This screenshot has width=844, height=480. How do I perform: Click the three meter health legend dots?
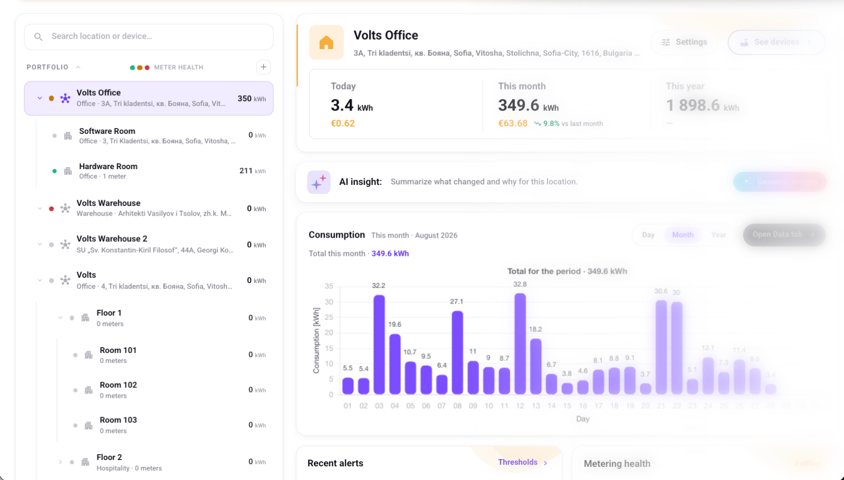pyautogui.click(x=140, y=67)
